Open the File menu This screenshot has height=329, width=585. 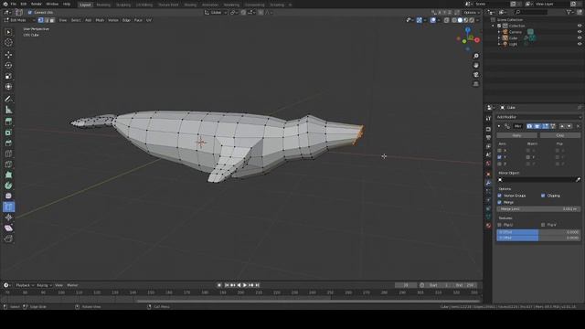click(x=13, y=4)
